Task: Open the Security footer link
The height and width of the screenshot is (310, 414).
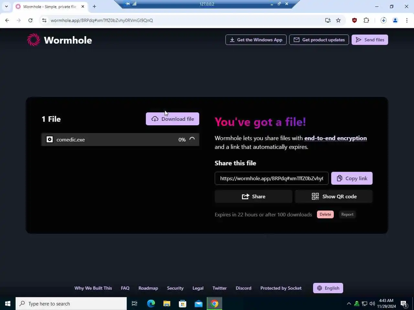Action: point(175,288)
